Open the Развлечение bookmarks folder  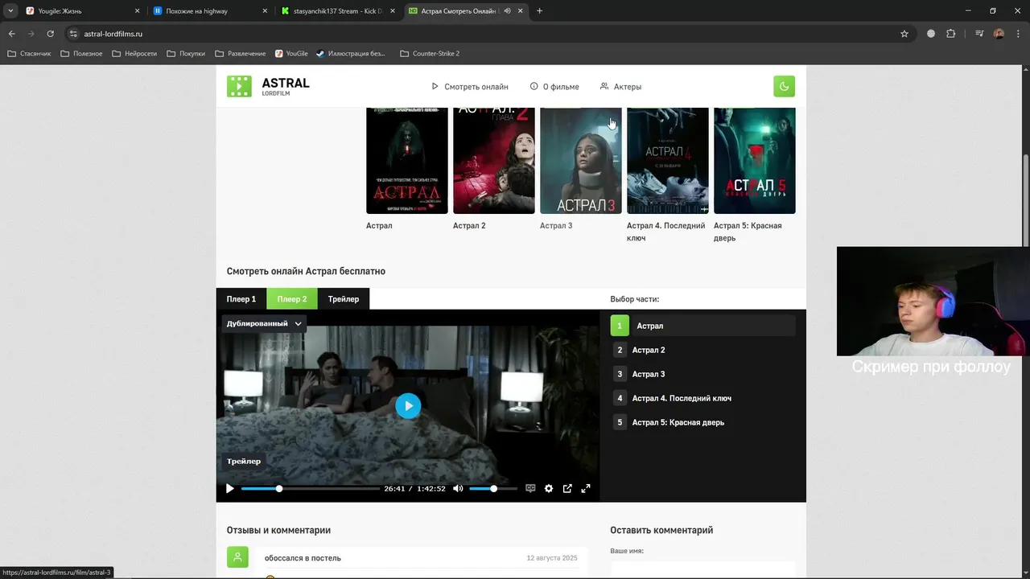click(x=240, y=54)
